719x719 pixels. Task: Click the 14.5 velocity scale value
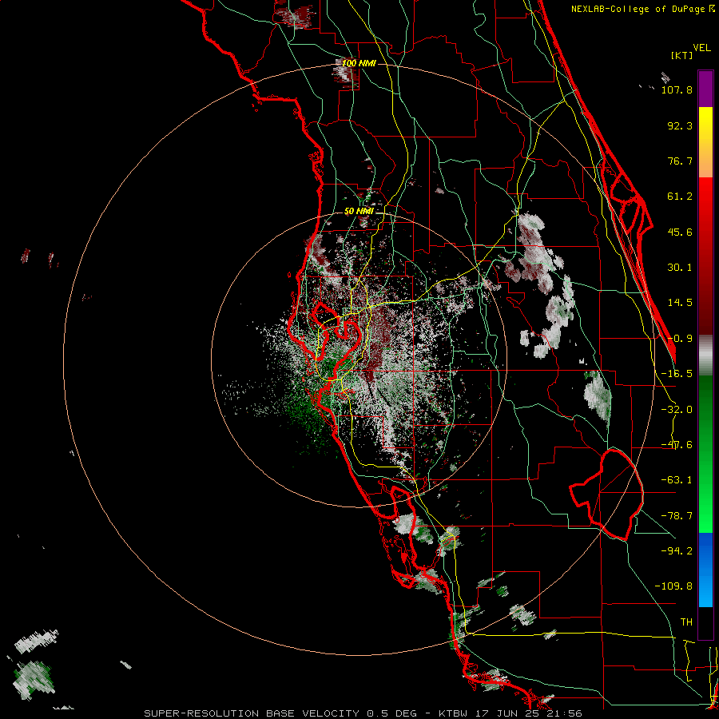[x=680, y=303]
